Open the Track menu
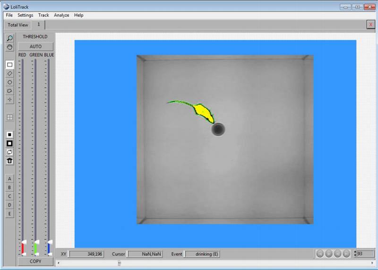 pyautogui.click(x=43, y=15)
